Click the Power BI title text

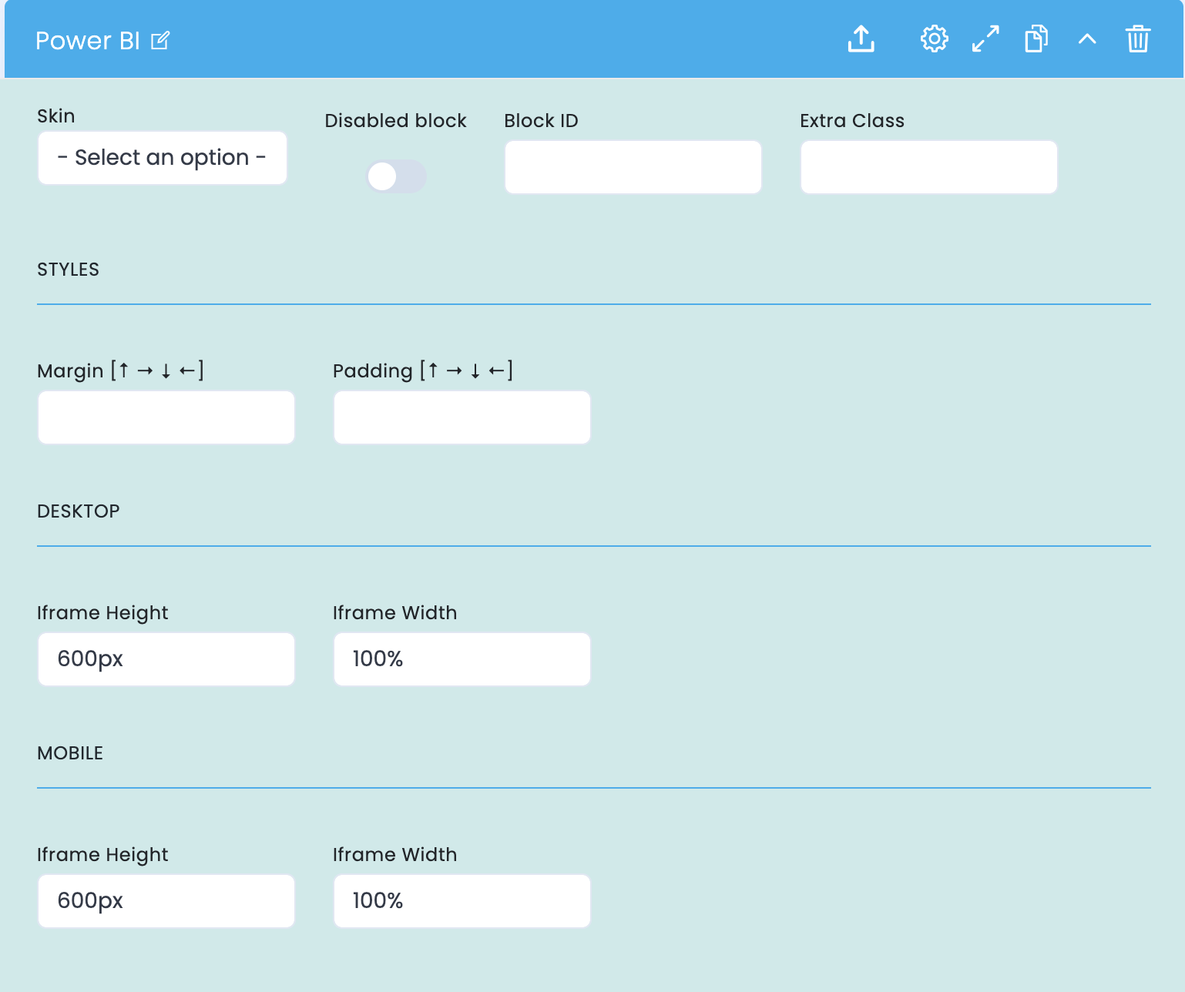(x=88, y=41)
